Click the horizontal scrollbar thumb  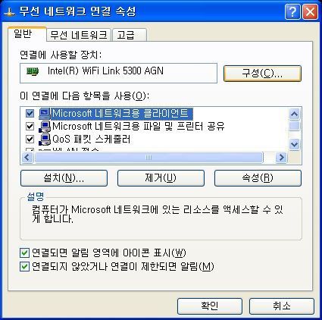pyautogui.click(x=148, y=158)
